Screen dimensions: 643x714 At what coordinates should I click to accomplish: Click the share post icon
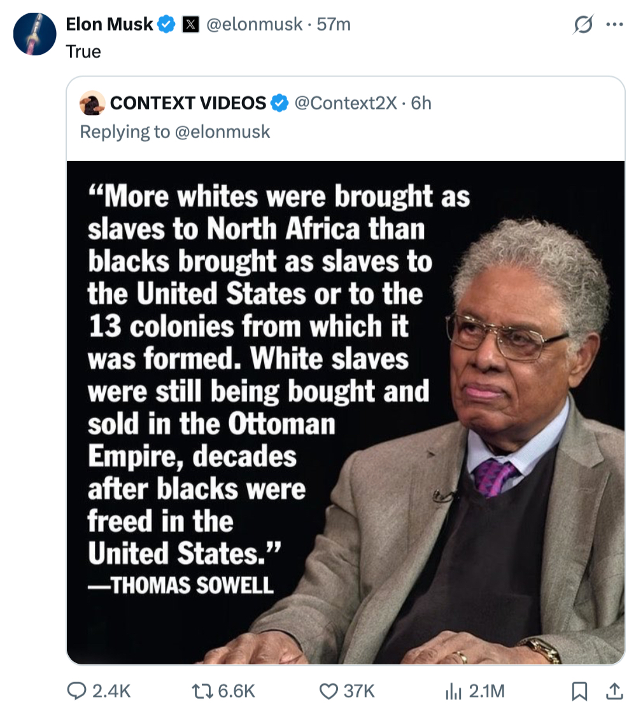point(614,690)
